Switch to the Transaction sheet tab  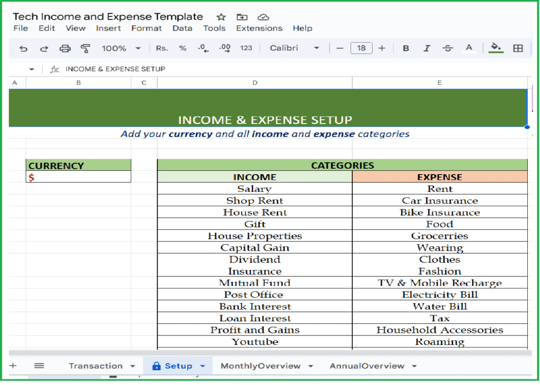point(95,365)
